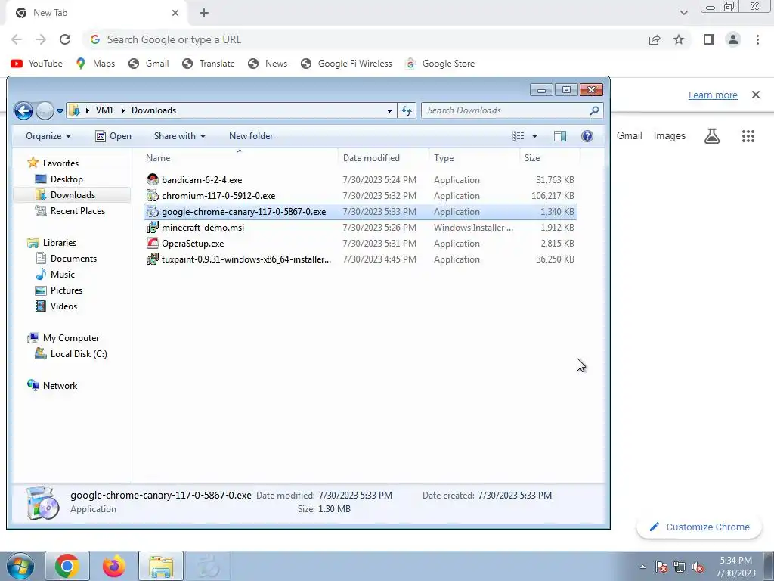Open the Organize menu
Screen dimensions: 774x581
tap(48, 136)
